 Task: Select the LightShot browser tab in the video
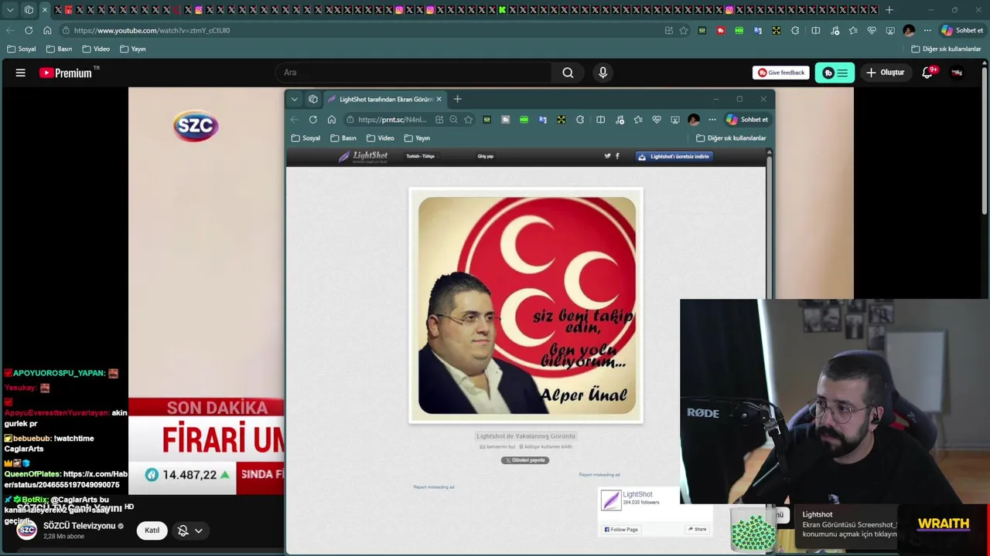click(385, 99)
